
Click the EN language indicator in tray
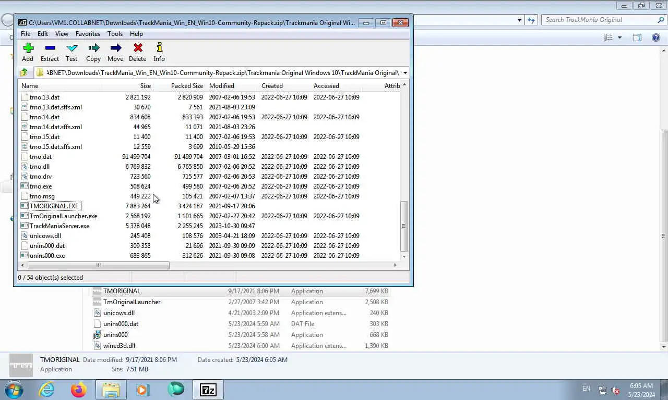pyautogui.click(x=586, y=389)
